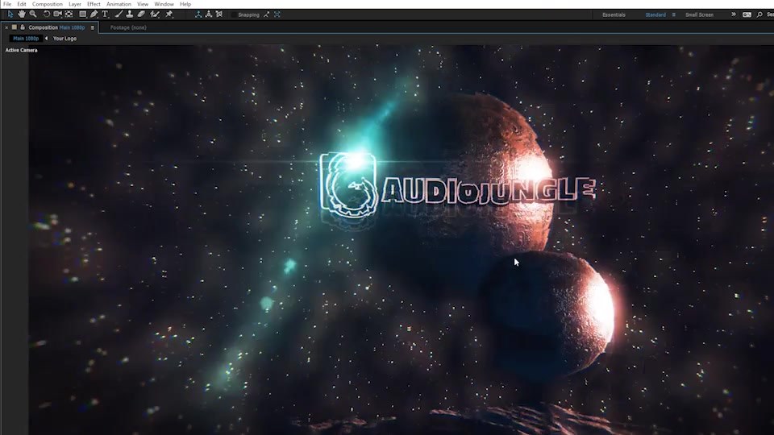Select the Eraser tool
The image size is (774, 435).
click(x=141, y=14)
